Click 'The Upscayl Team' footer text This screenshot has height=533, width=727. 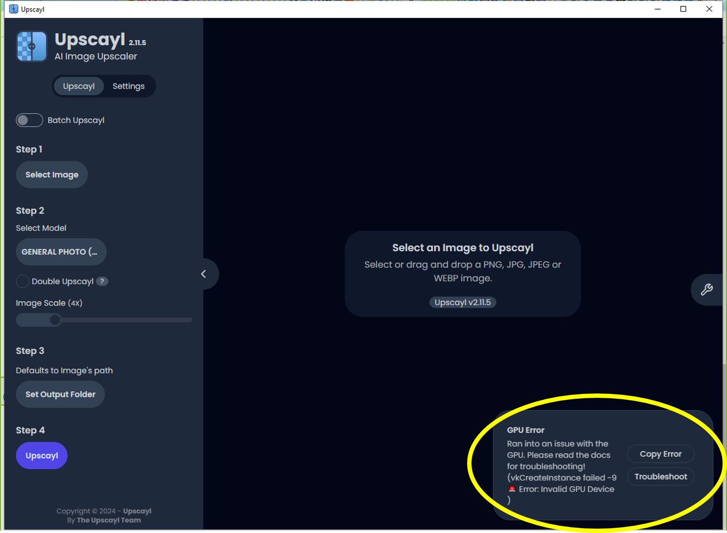[109, 520]
